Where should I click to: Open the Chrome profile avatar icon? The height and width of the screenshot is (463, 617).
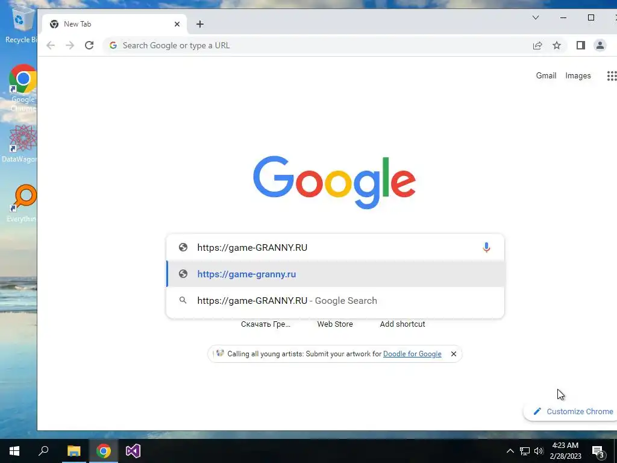pyautogui.click(x=600, y=45)
